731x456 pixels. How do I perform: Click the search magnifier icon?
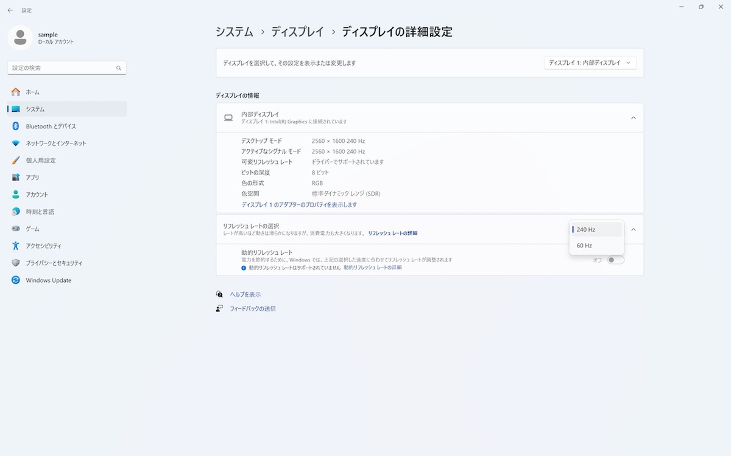coord(119,68)
